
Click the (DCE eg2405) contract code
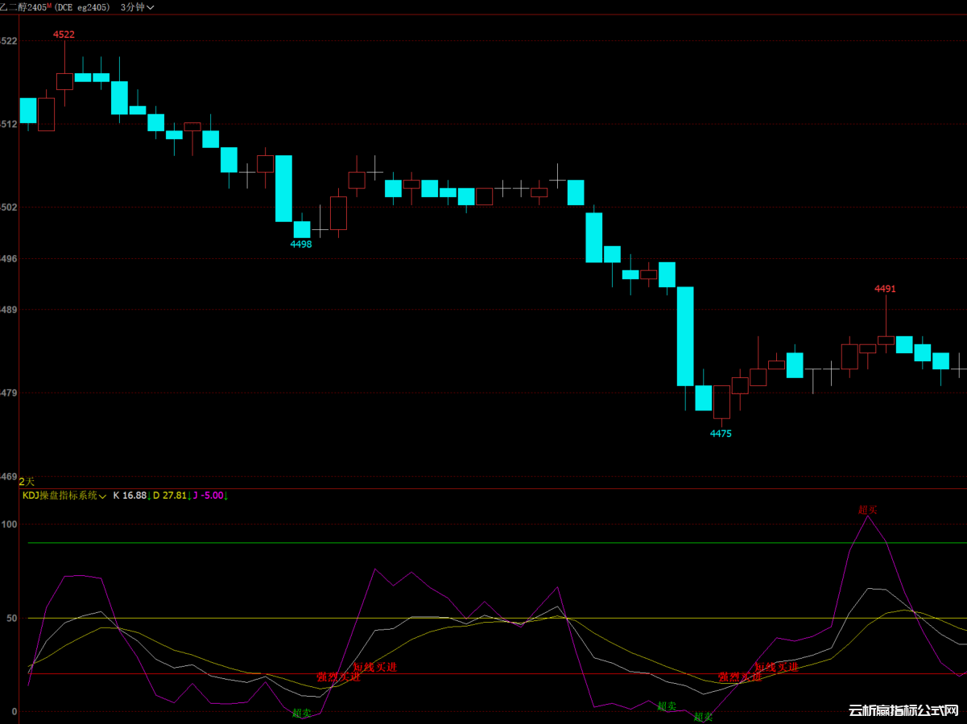click(x=82, y=6)
